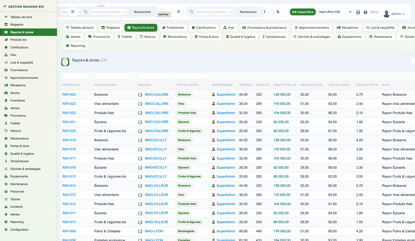Viewport: 415px width, 241px height.
Task: Open the vertical three-dots menu beside search
Action: coord(265,12)
